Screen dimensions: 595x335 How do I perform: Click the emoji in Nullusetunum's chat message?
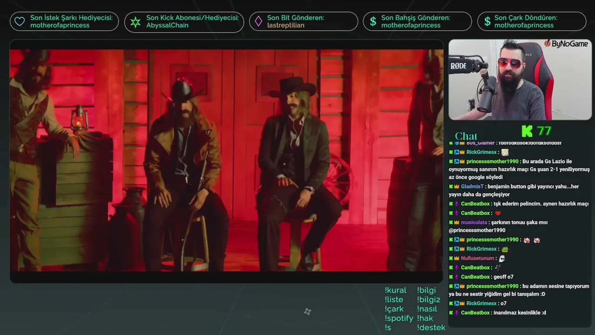click(x=502, y=258)
